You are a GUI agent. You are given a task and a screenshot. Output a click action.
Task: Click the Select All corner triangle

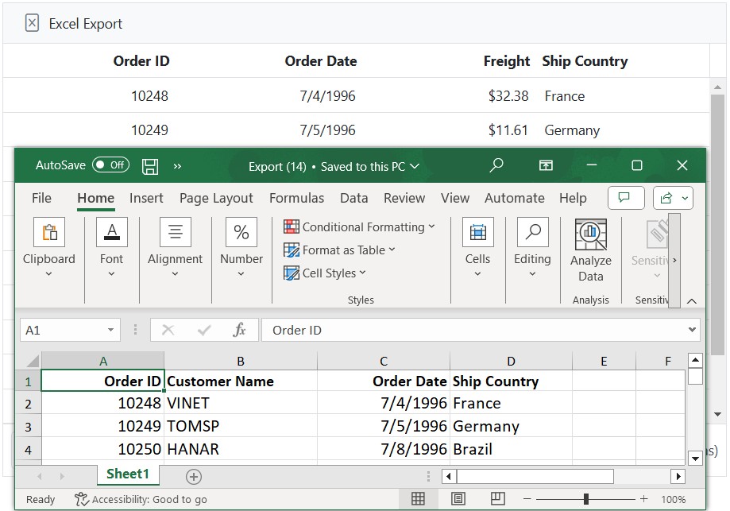pyautogui.click(x=33, y=361)
